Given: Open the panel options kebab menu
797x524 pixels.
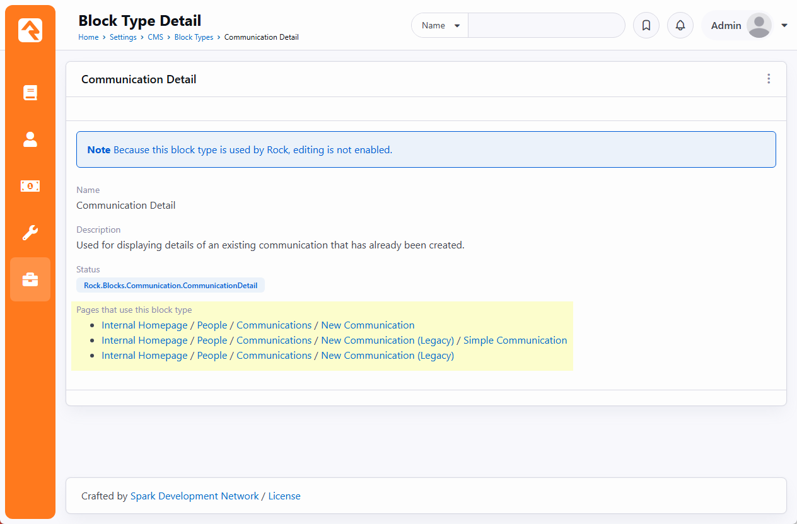Looking at the screenshot, I should [769, 79].
